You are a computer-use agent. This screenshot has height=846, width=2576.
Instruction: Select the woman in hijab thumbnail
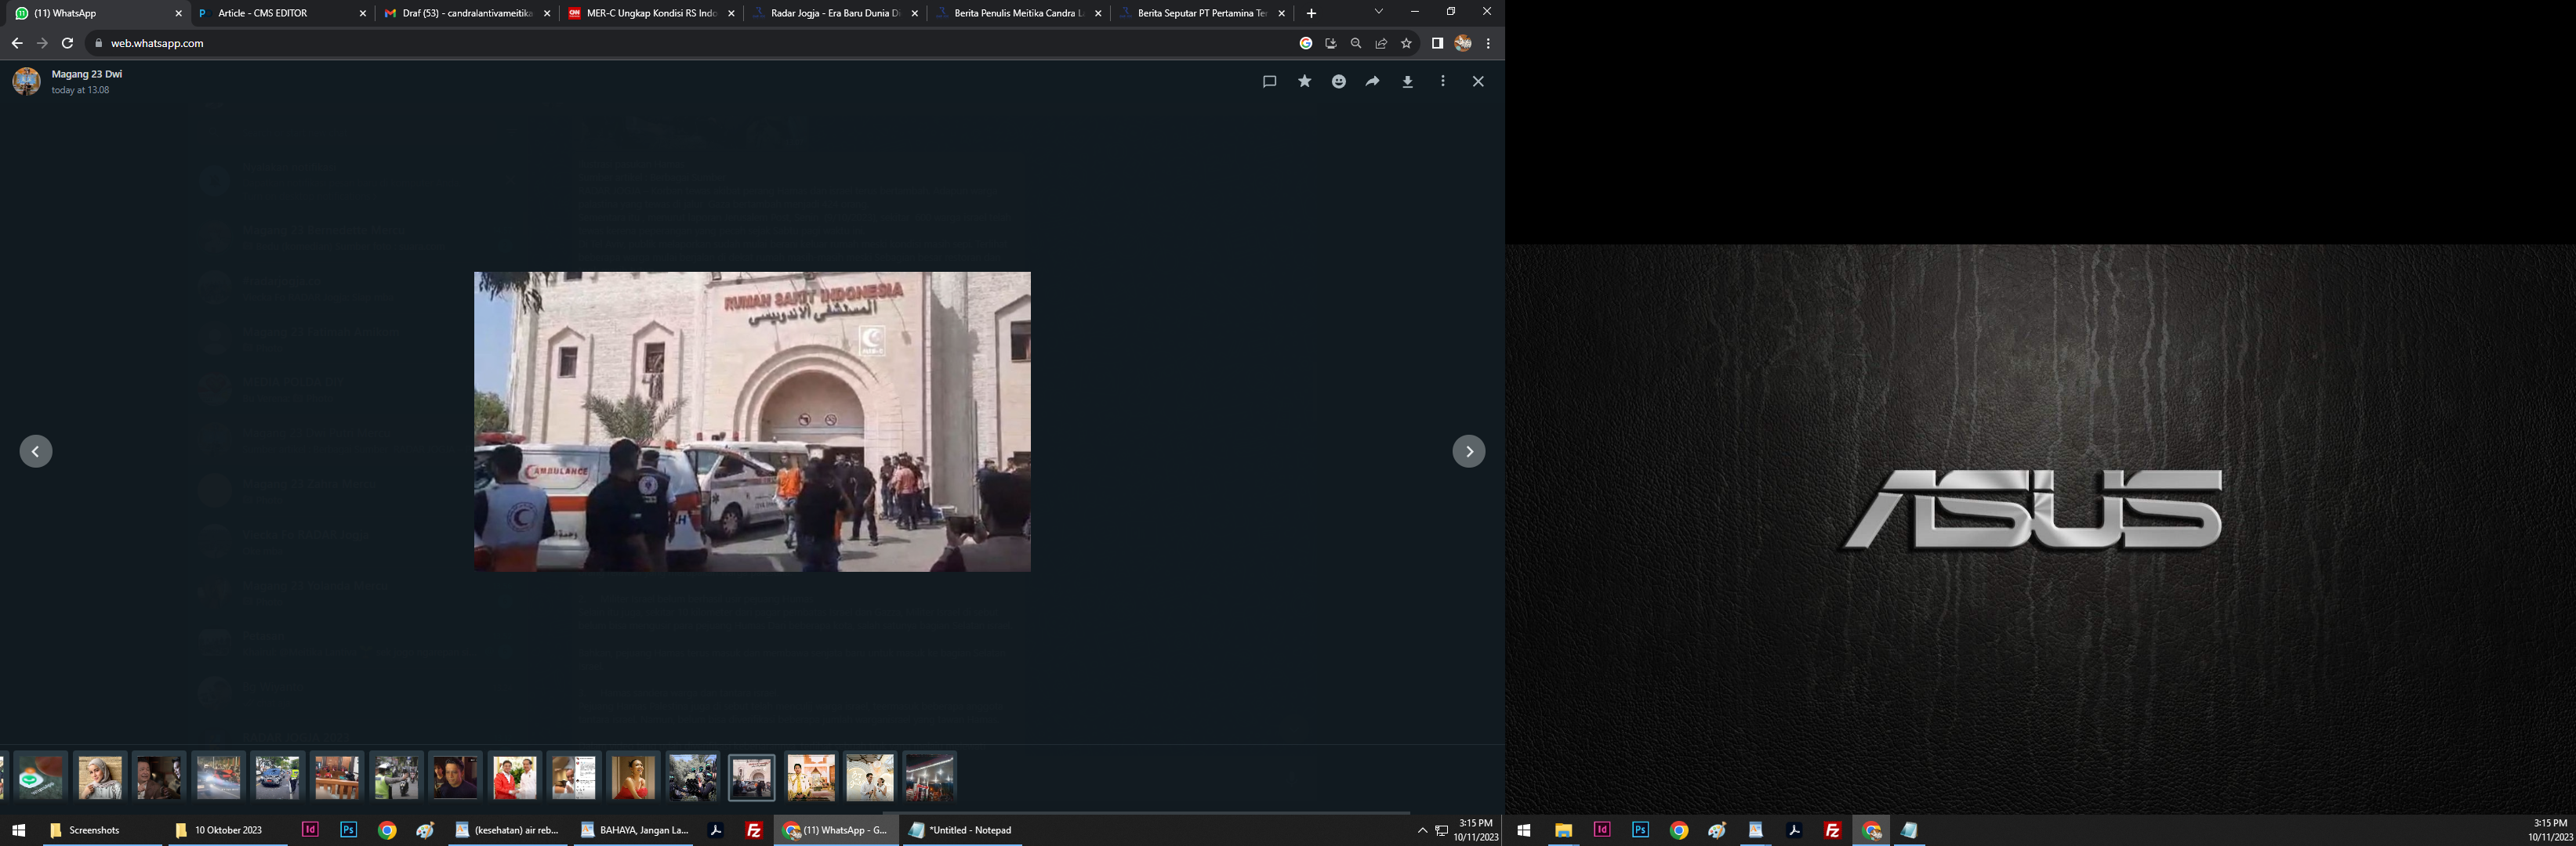(100, 777)
